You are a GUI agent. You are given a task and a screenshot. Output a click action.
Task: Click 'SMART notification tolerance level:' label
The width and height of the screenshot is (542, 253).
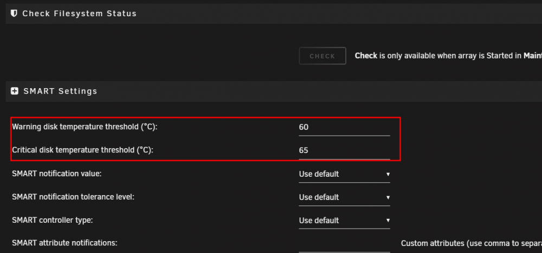[73, 197]
